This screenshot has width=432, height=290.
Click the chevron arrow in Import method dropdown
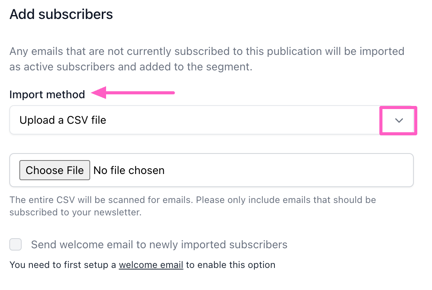tap(399, 121)
